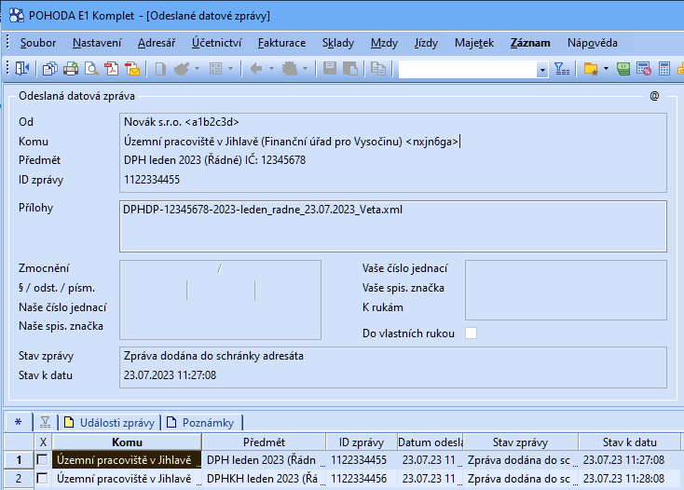Viewport: 684px width, 490px height.
Task: Click the Přílohy attachment file entry
Action: coord(263,210)
